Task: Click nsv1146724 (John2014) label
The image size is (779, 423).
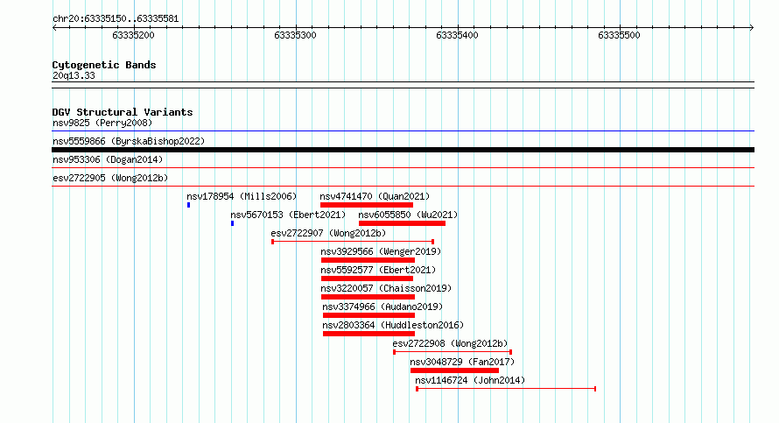Action: [x=470, y=380]
